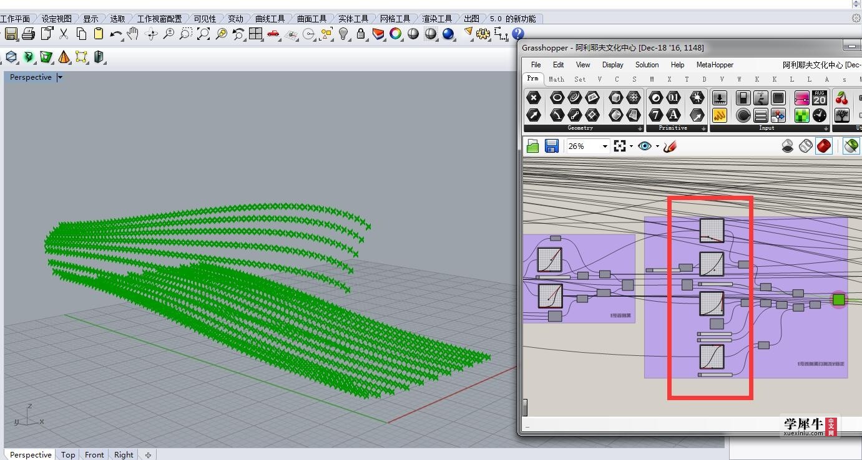Toggle Grasshopper wireframe preview mode
The image size is (862, 460).
pos(806,146)
